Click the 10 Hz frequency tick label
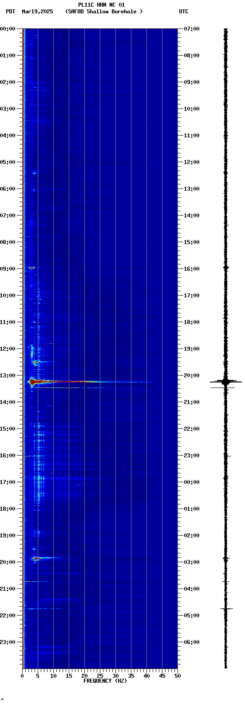The image size is (245, 704). tap(53, 676)
